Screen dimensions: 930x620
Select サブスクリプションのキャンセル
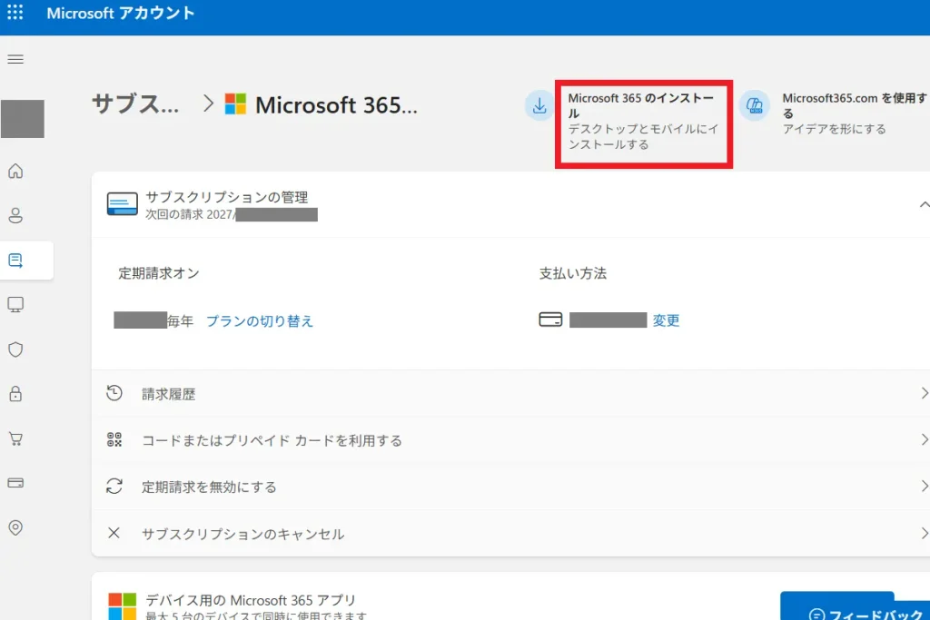(x=510, y=534)
